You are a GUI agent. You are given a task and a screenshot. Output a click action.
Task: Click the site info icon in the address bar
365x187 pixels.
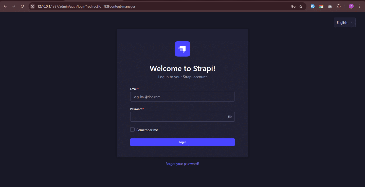pyautogui.click(x=32, y=6)
